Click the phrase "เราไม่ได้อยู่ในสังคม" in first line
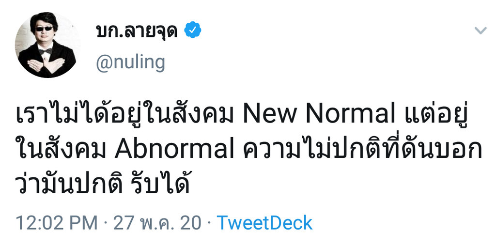The width and height of the screenshot is (496, 248). pos(126,114)
